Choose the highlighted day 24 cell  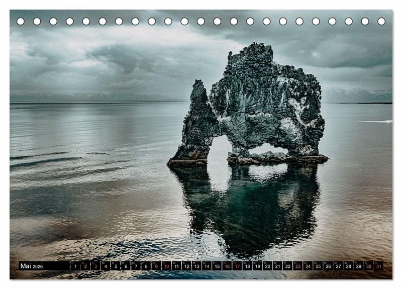(x=308, y=266)
